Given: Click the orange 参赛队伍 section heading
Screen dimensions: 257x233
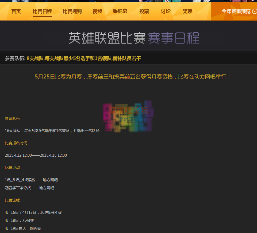Looking at the screenshot, I should click(12, 119).
